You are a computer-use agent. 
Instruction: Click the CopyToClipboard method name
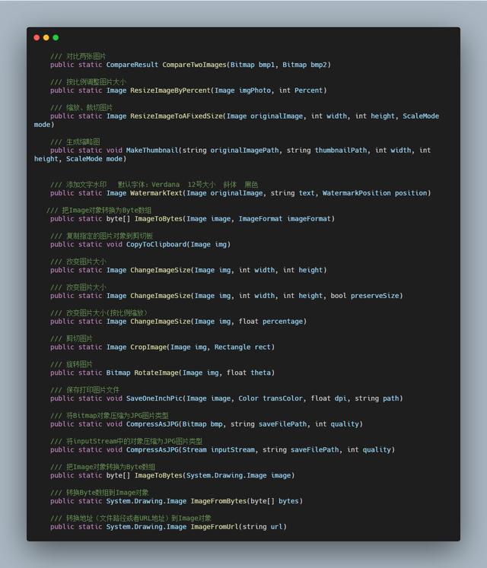pos(156,245)
